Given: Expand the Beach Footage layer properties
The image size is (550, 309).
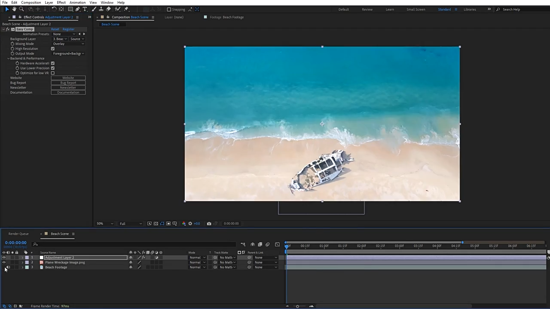Looking at the screenshot, I should (22, 267).
